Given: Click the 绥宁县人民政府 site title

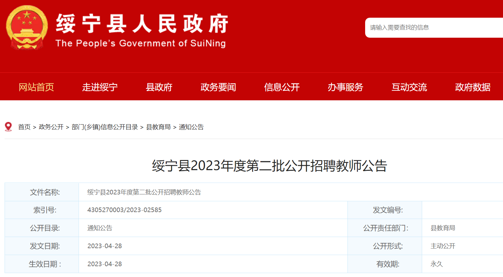Looking at the screenshot, I should tap(142, 24).
